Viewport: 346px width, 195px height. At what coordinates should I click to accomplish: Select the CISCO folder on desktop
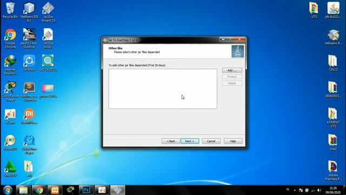[333, 63]
